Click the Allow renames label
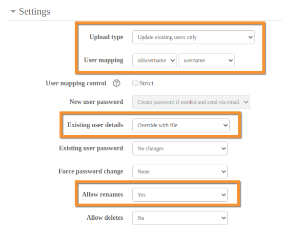The height and width of the screenshot is (231, 282). [x=102, y=194]
